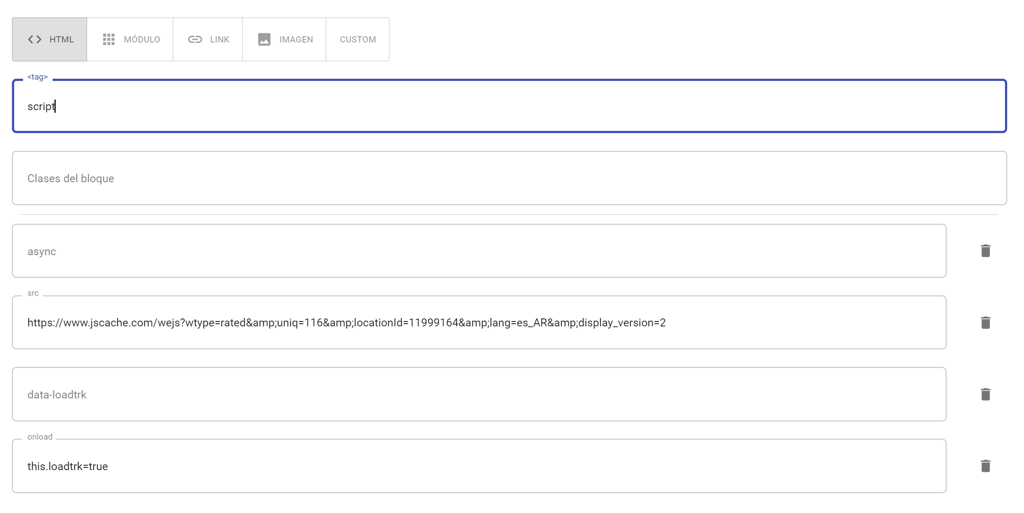This screenshot has height=513, width=1024.
Task: Click into the src URL field
Action: (479, 323)
